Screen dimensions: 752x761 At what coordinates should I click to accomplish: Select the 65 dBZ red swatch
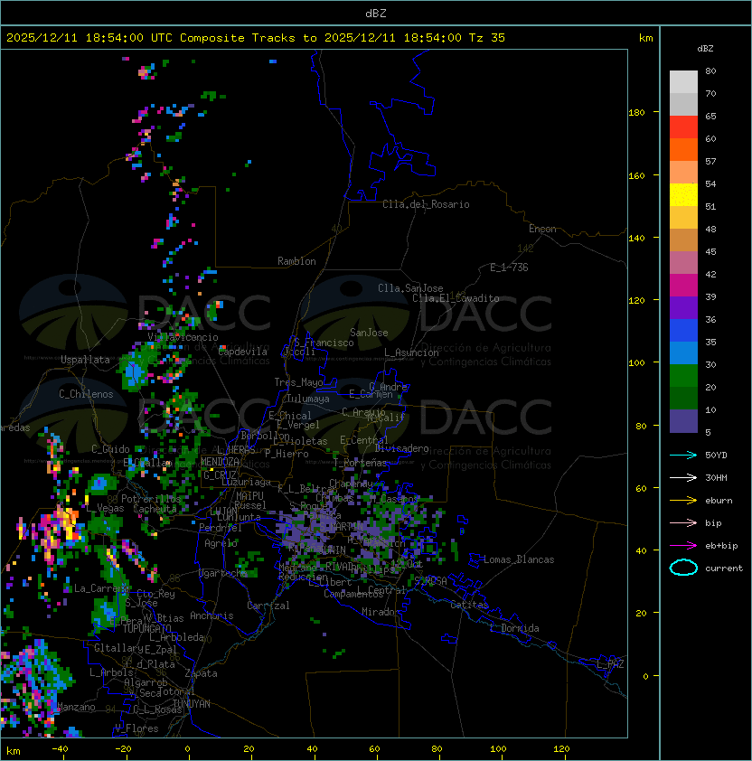coord(683,127)
